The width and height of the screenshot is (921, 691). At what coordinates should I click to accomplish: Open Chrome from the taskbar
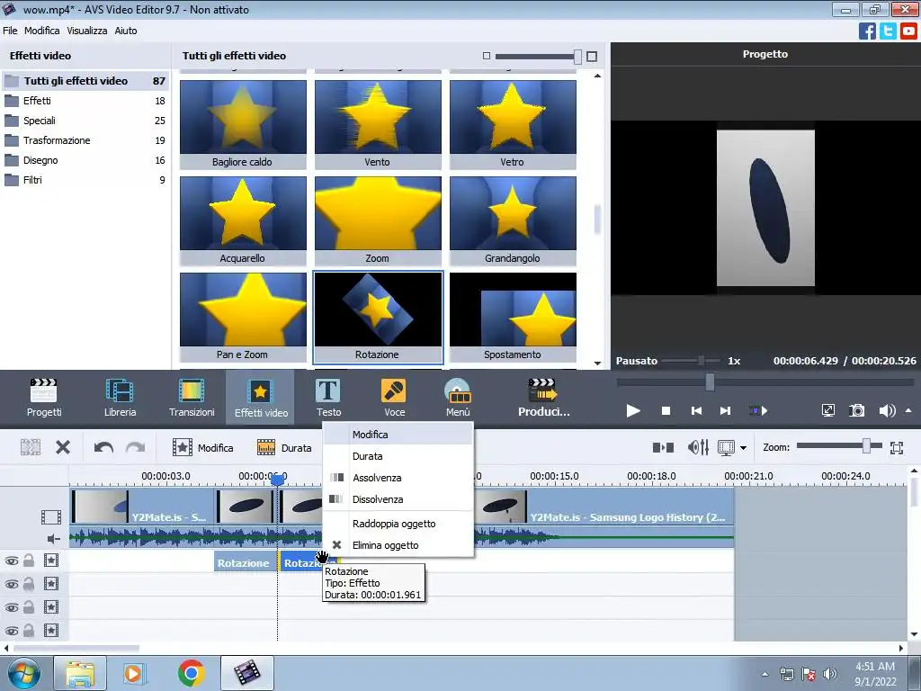click(191, 673)
